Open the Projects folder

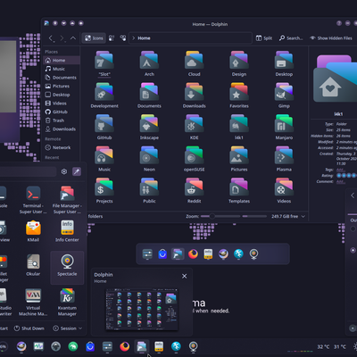[104, 191]
